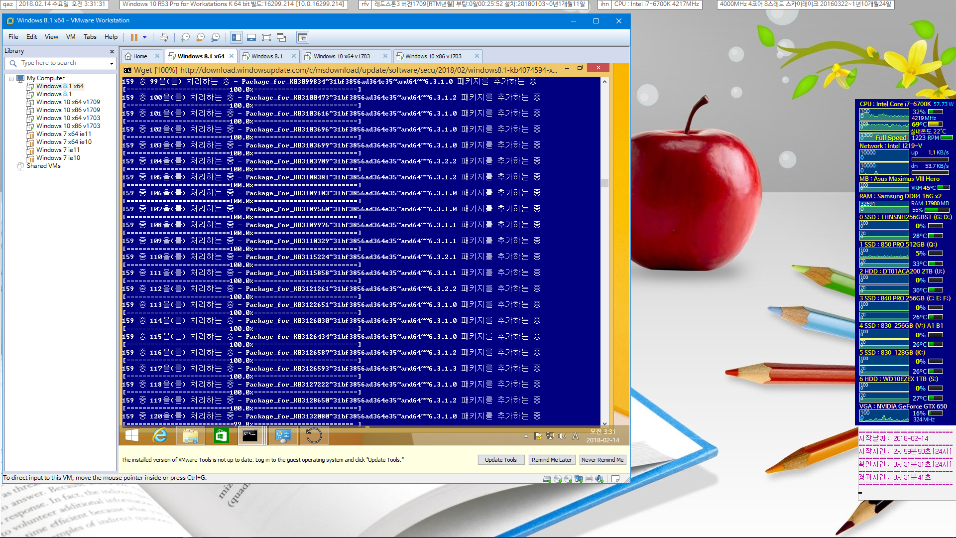Toggle the library sidebar view icon

[x=237, y=37]
